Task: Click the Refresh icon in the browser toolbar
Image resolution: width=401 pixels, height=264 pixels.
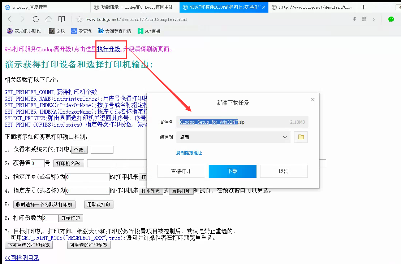Action: pos(35,19)
